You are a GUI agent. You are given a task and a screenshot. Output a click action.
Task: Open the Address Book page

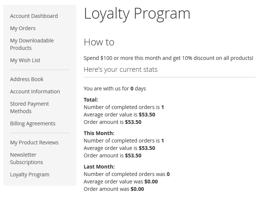[27, 79]
